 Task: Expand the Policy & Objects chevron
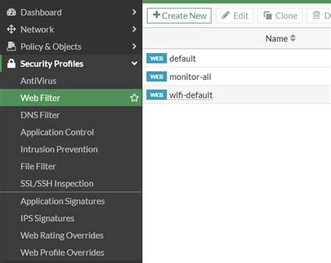134,46
